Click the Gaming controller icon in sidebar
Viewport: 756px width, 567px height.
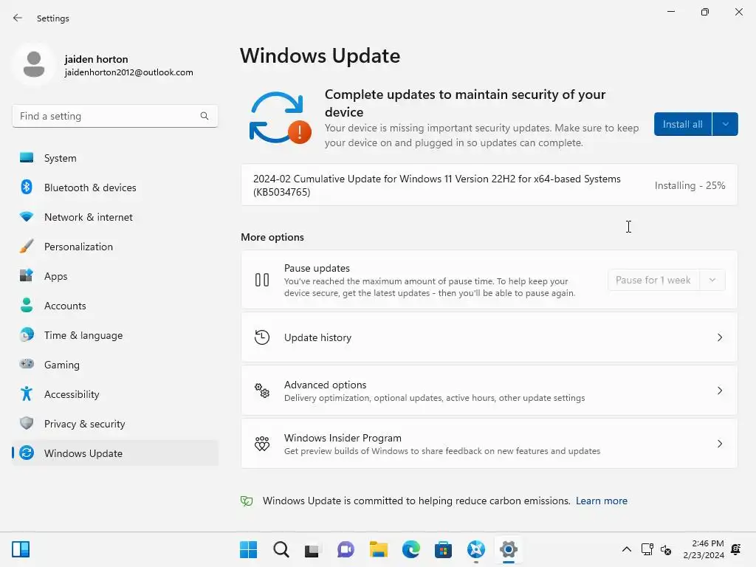pos(27,364)
